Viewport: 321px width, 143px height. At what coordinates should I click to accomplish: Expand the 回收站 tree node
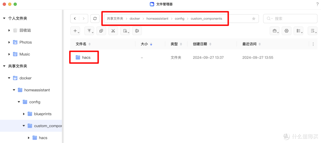[x=9, y=30]
